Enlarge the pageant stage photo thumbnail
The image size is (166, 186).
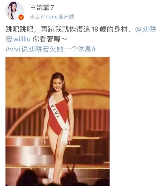point(58,121)
